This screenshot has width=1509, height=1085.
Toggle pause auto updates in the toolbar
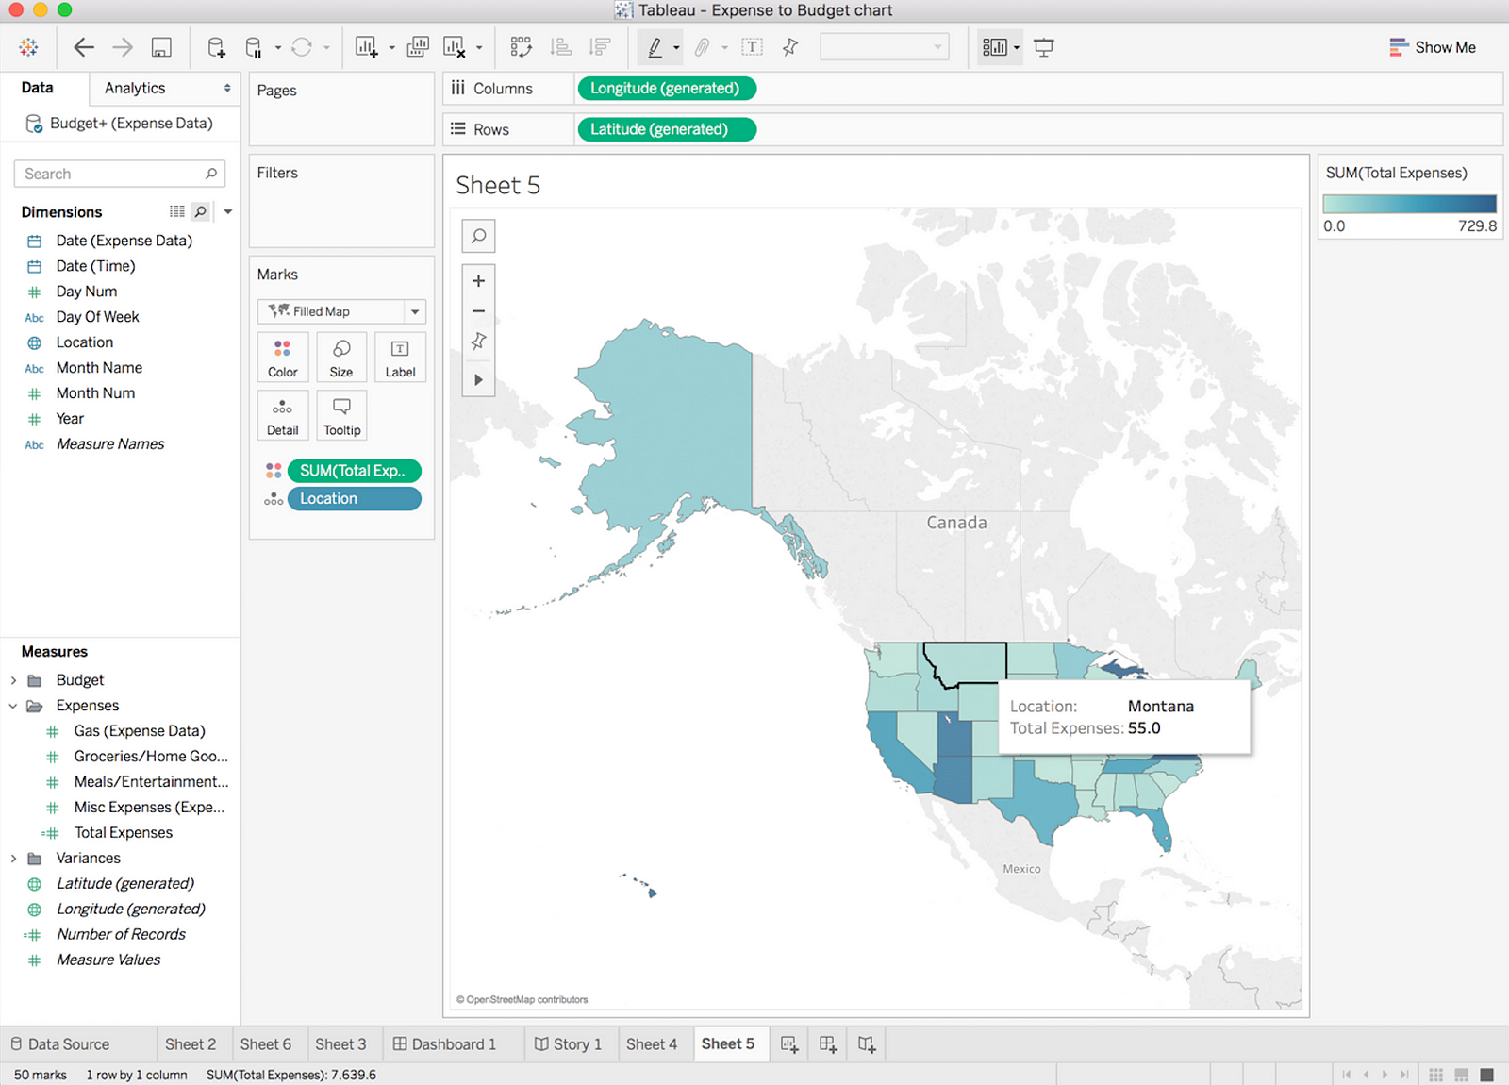(254, 47)
